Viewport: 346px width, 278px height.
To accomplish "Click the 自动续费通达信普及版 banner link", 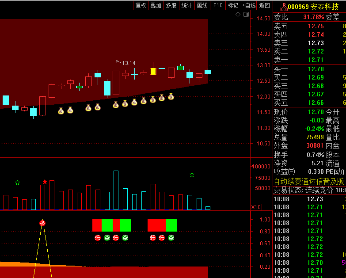I will [309, 182].
